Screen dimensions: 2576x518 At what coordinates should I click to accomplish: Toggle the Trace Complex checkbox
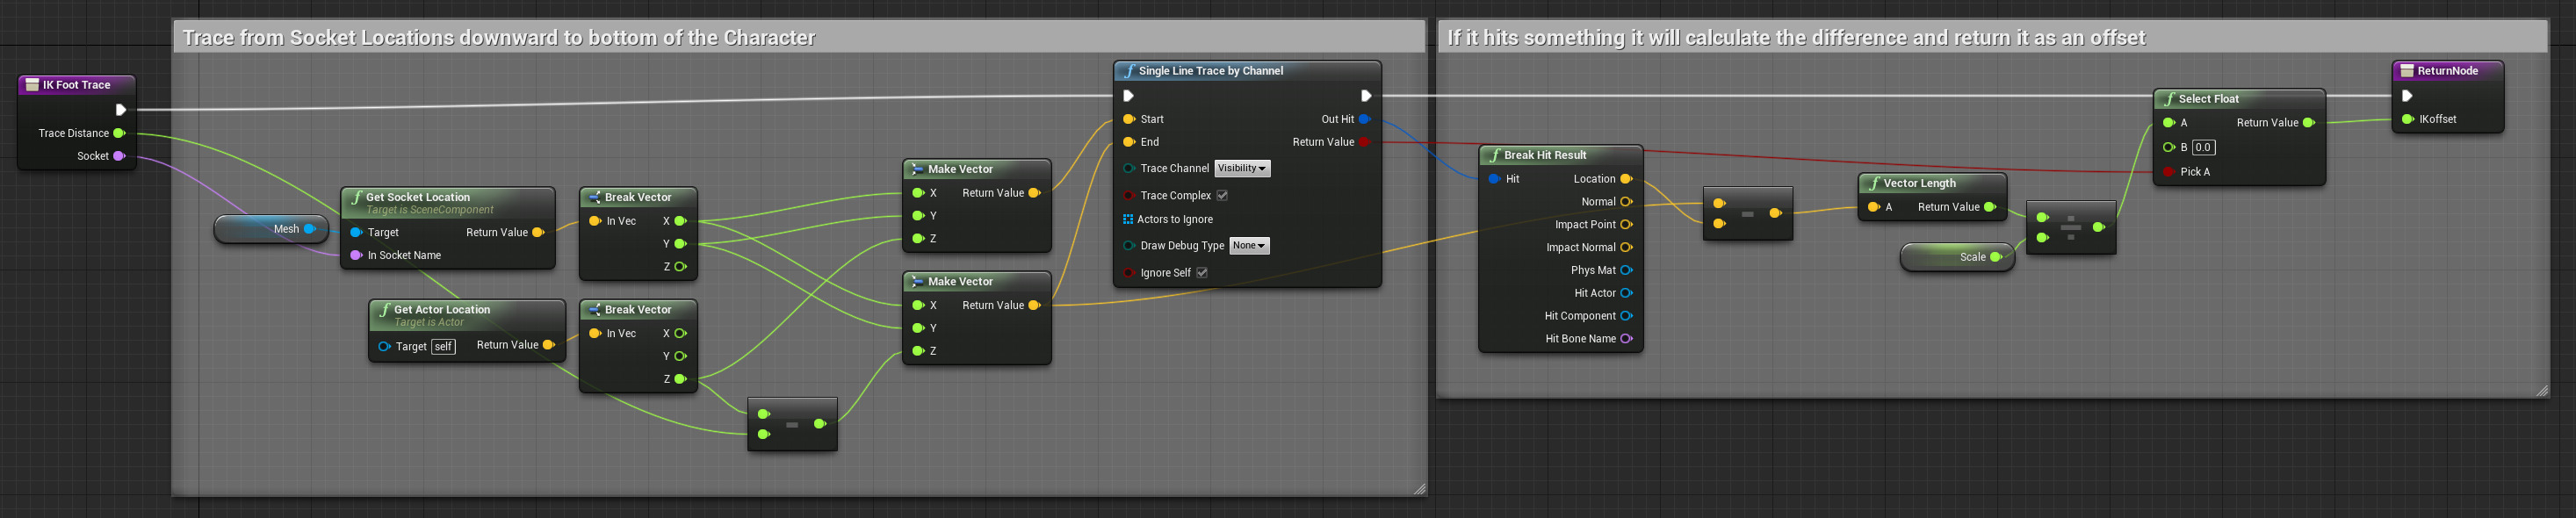(x=1222, y=195)
